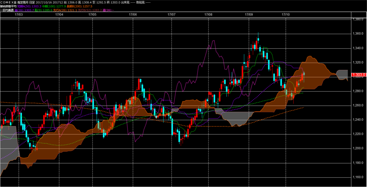
Task: Click the 17/05 date marker
Action: point(93,15)
